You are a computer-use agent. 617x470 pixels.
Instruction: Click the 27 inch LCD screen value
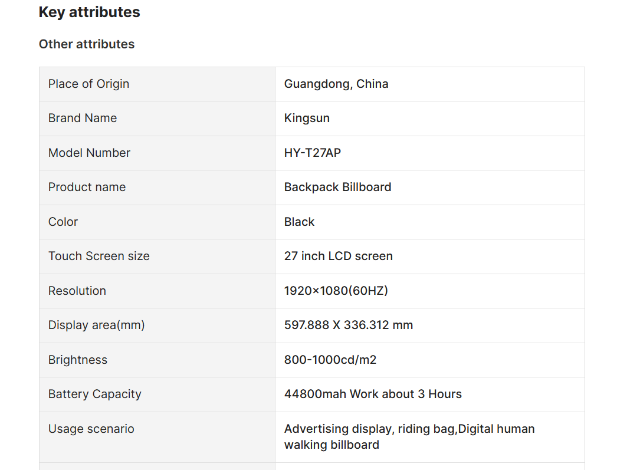[339, 256]
